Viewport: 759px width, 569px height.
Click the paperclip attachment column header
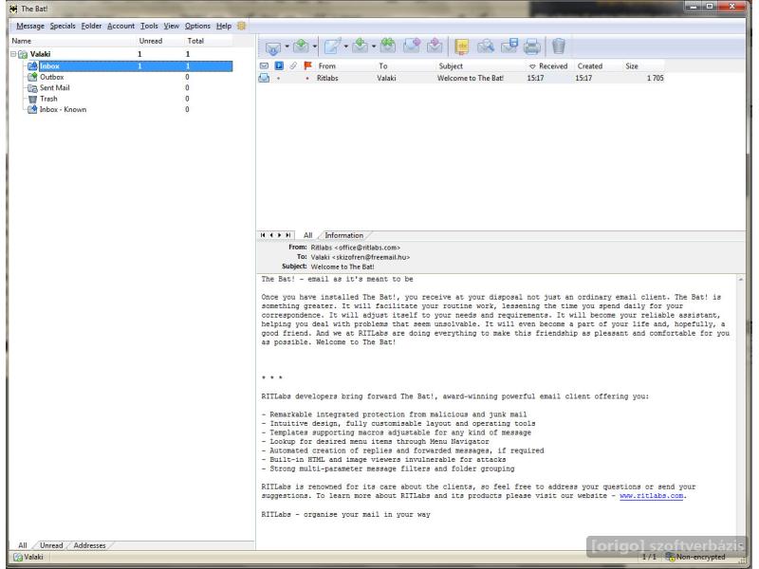pos(293,65)
